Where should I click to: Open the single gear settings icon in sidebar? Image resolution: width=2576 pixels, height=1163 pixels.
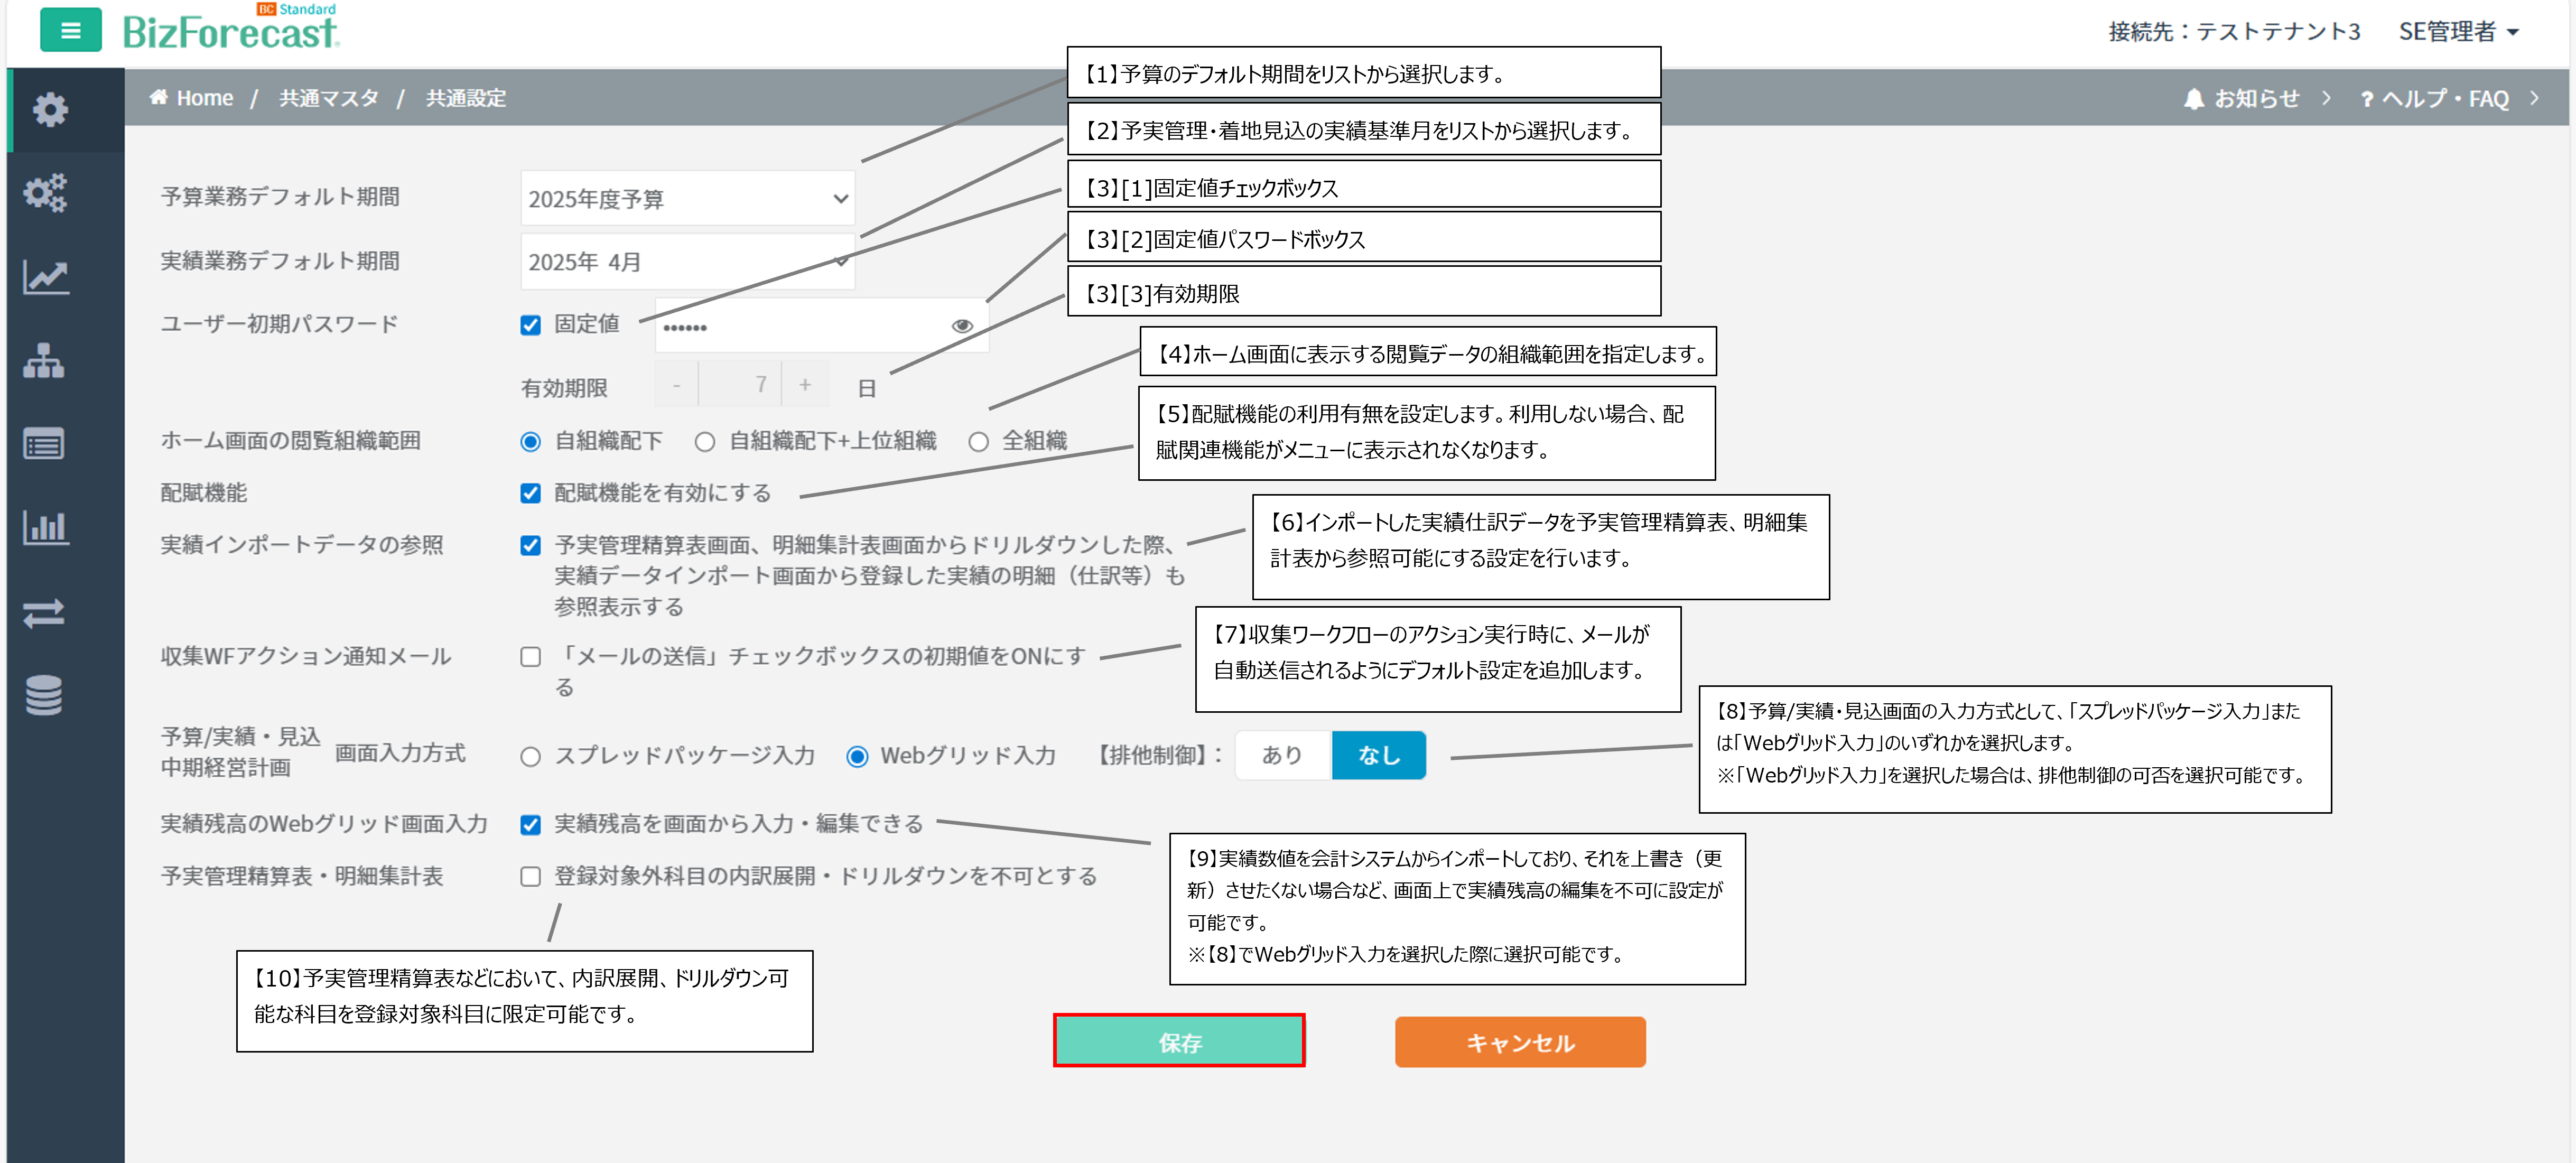point(49,109)
